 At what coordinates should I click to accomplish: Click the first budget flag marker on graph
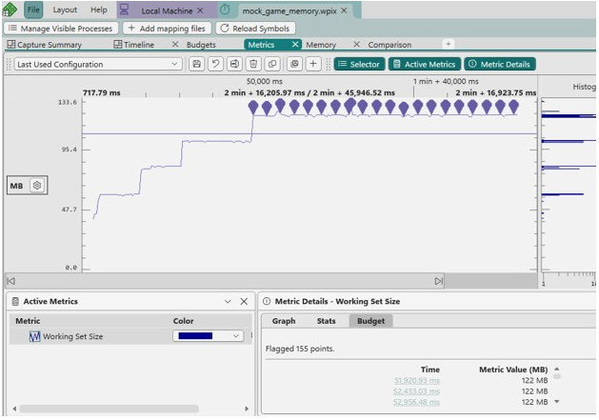tap(253, 107)
